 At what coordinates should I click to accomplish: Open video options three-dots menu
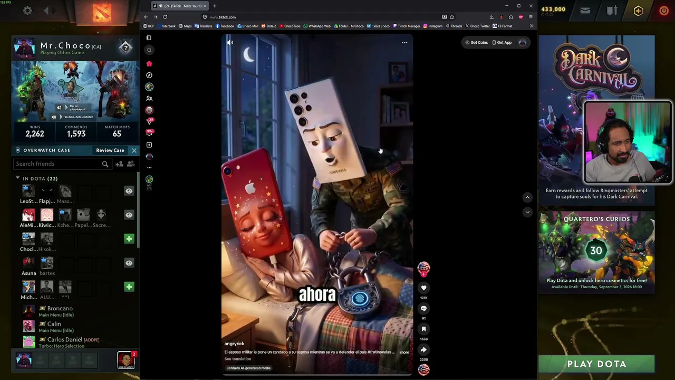(404, 42)
